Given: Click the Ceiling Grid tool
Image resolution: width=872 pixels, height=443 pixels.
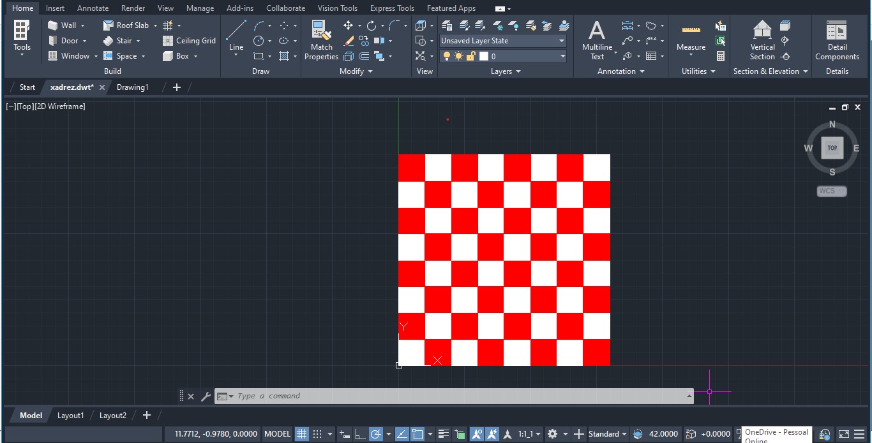Looking at the screenshot, I should click(189, 41).
